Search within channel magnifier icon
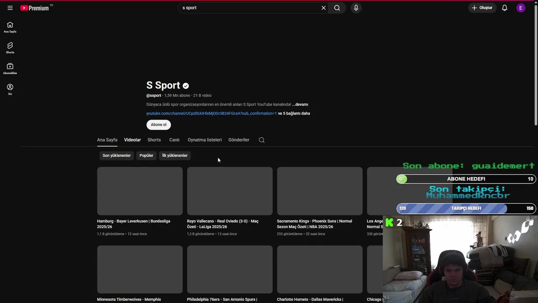The height and width of the screenshot is (303, 538). click(261, 140)
